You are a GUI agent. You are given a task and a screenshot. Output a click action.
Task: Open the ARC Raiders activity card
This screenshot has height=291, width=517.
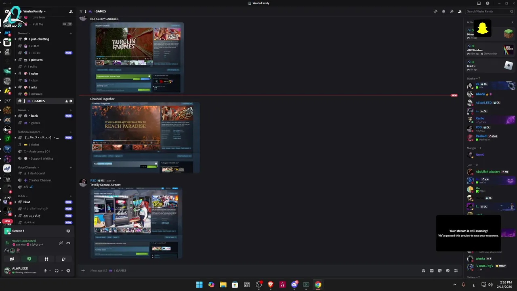coord(490,50)
